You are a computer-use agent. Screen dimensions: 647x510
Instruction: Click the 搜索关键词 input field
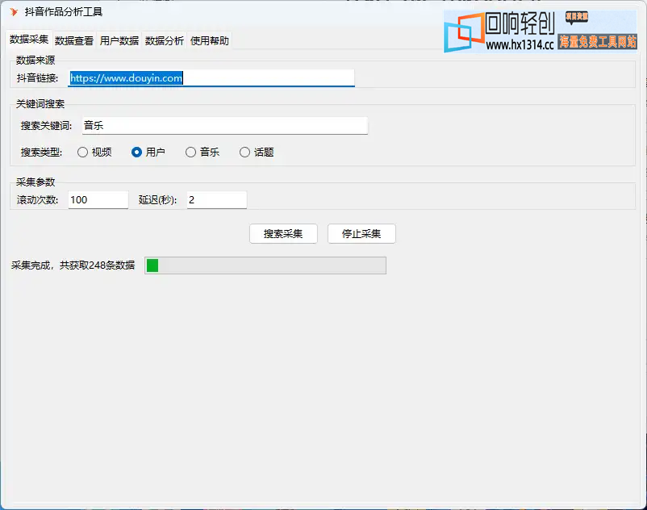tap(225, 125)
